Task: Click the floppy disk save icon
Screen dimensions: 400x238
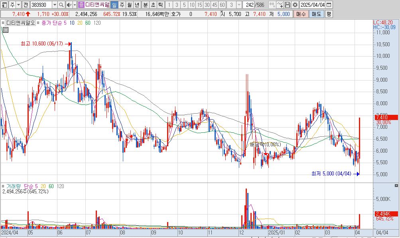Action: coord(287,5)
